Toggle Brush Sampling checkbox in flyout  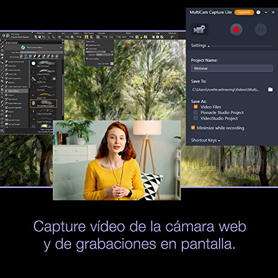pyautogui.click(x=87, y=59)
